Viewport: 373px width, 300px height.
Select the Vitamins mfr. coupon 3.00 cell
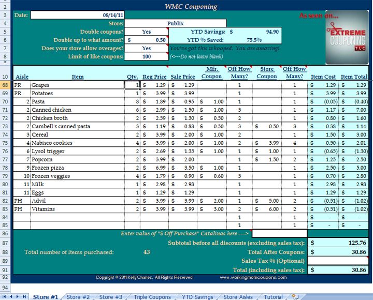pos(212,209)
